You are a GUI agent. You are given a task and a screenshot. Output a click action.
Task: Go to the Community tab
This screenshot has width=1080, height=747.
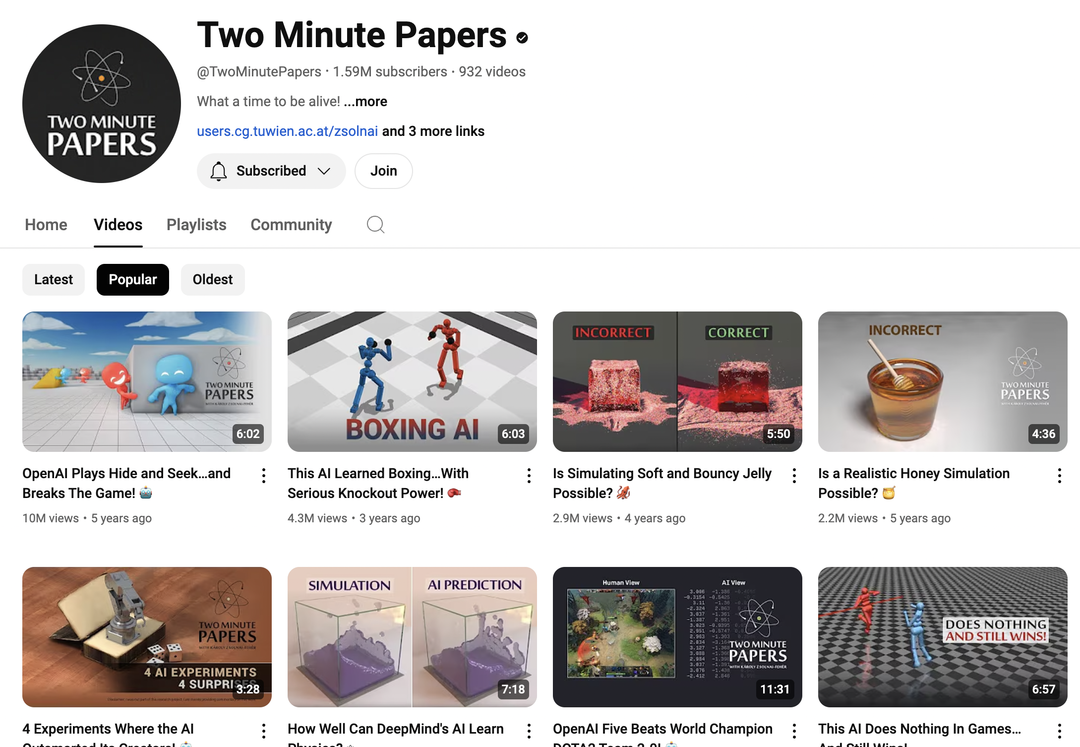(x=291, y=225)
